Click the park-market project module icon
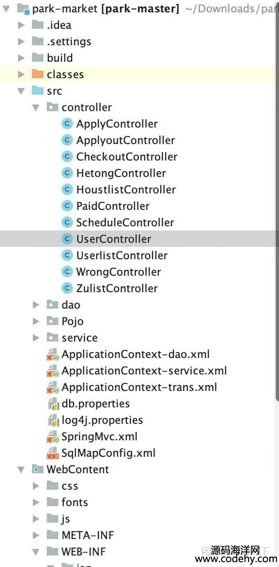 (23, 9)
